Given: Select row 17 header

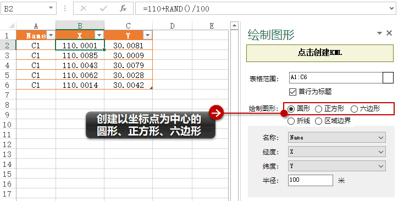Looking at the screenshot, I should tap(8, 194).
